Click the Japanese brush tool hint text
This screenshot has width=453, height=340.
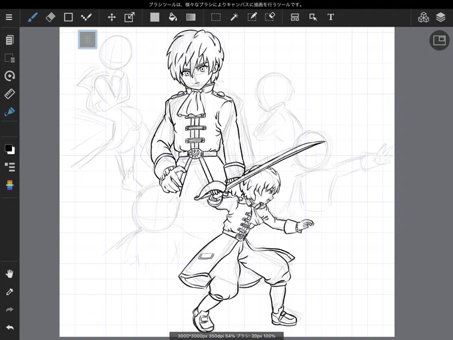tap(226, 5)
